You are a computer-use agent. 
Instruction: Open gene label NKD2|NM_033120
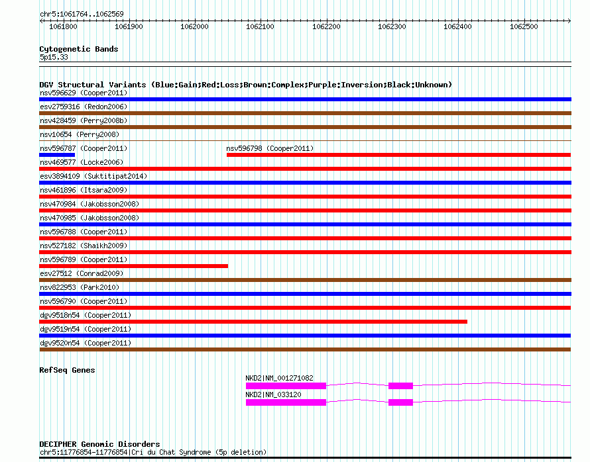(273, 394)
